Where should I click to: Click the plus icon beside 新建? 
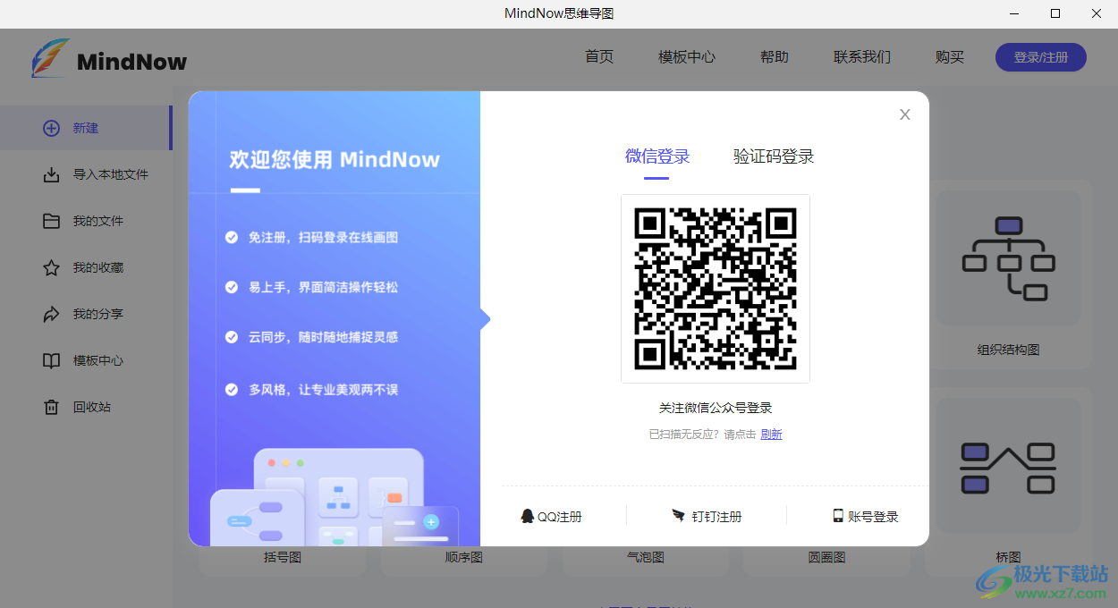tap(52, 128)
